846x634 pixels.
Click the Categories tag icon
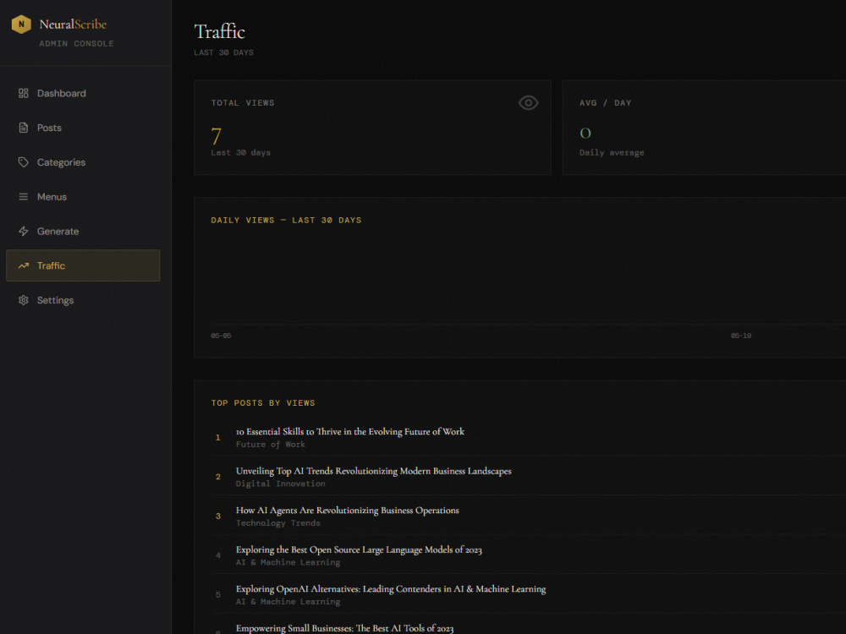(x=23, y=162)
